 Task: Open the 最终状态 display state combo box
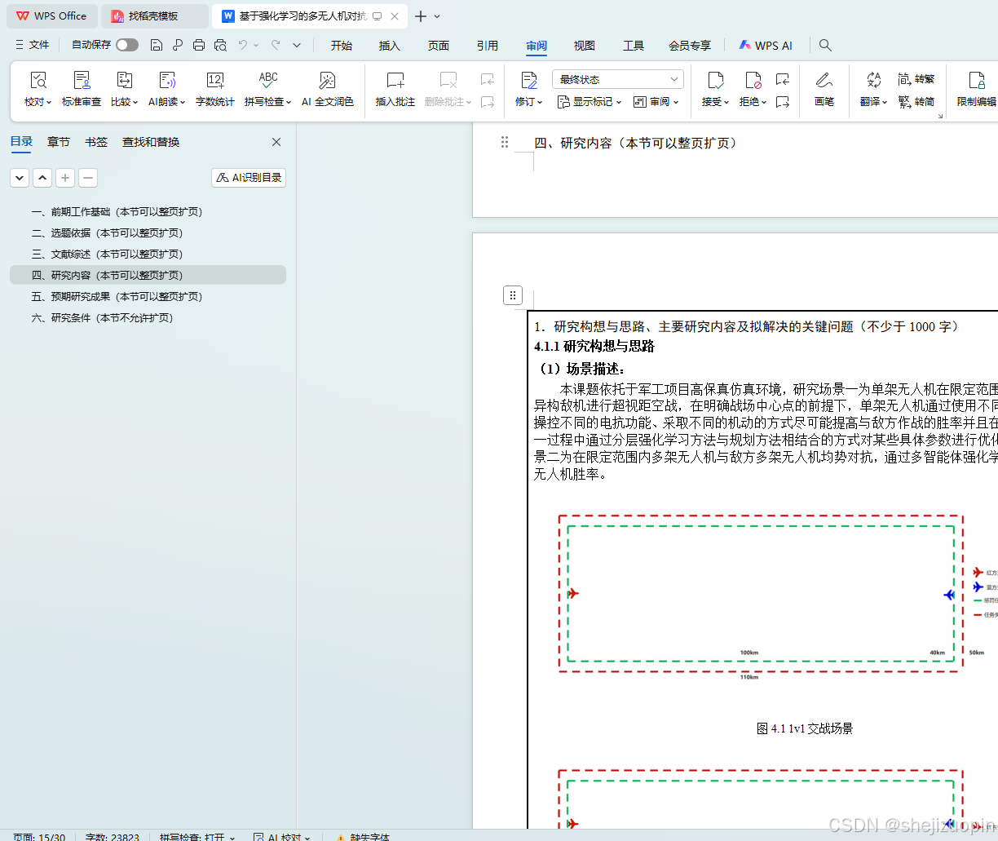click(x=617, y=79)
